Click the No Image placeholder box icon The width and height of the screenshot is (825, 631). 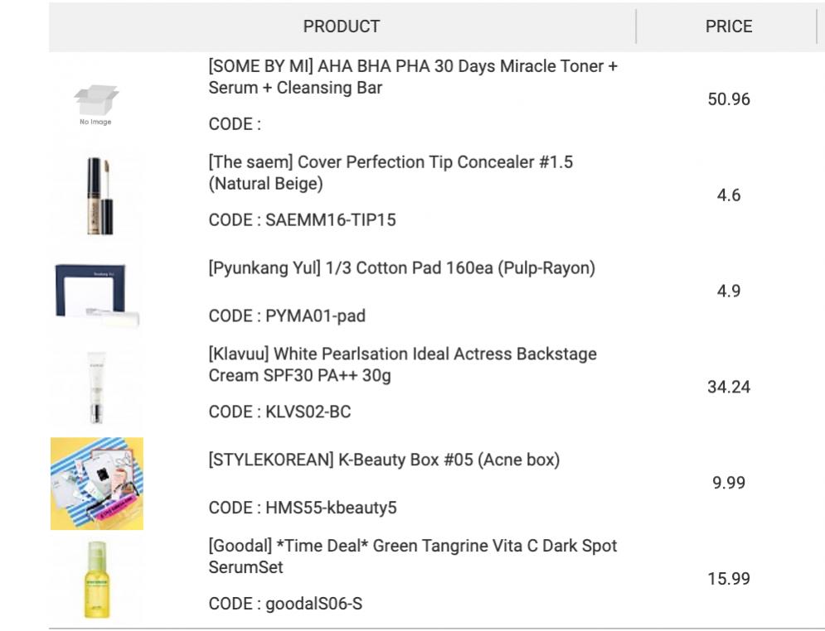tap(96, 104)
